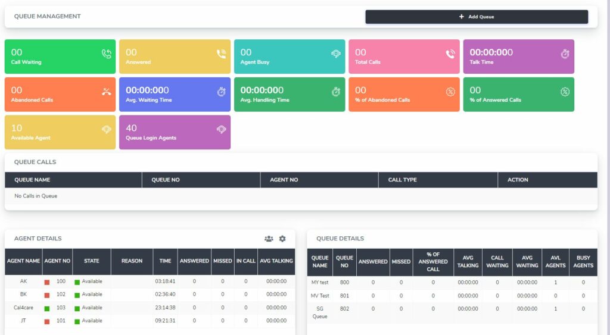Select the Call Waiting card
Viewport: 610px width, 335px height.
coord(60,57)
